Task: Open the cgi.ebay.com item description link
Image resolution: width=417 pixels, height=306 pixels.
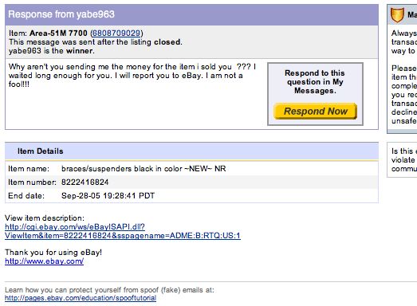Action: click(x=123, y=231)
